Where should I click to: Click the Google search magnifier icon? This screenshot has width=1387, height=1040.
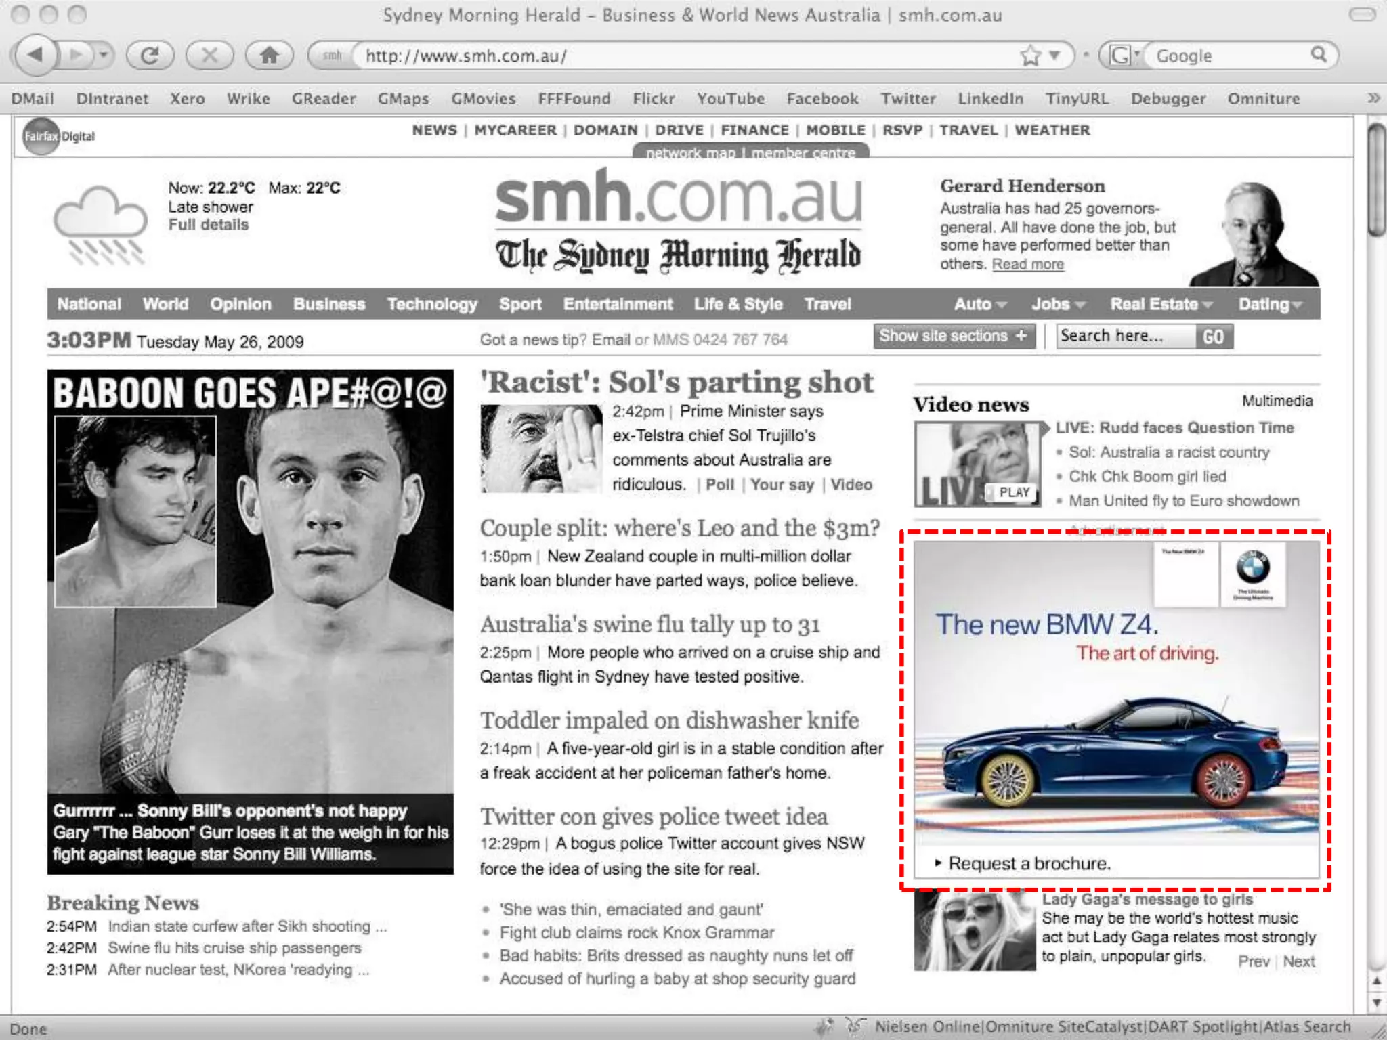pyautogui.click(x=1318, y=54)
